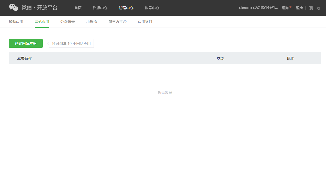Select 管理中心 in the top navigation
The height and width of the screenshot is (193, 326).
126,8
